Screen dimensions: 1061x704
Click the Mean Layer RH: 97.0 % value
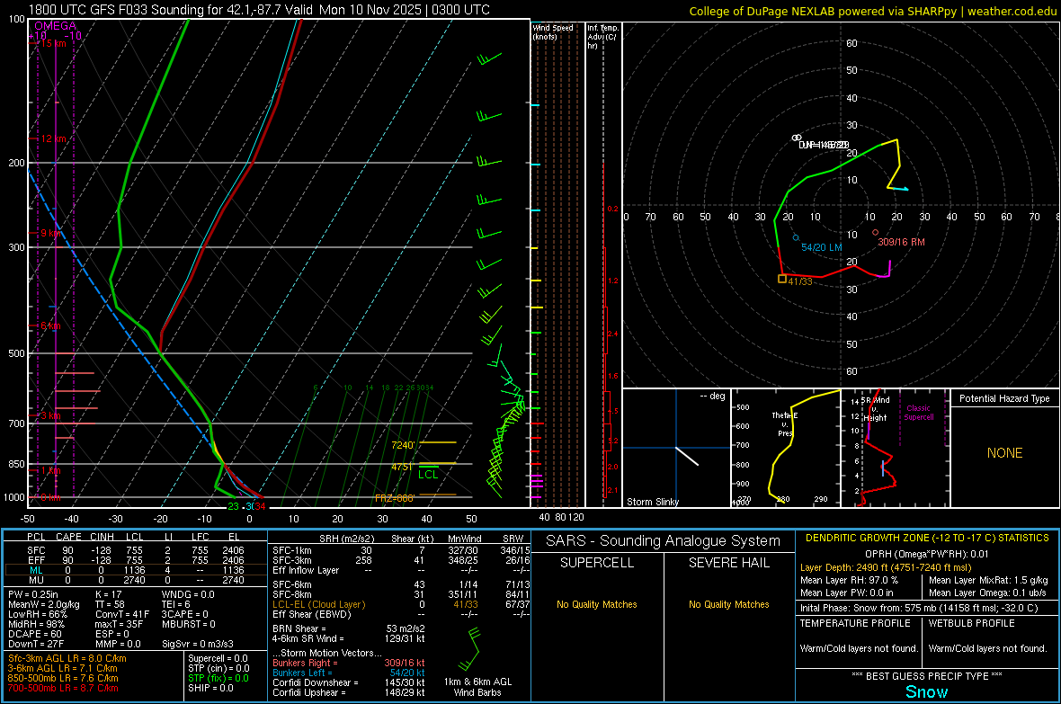(849, 580)
